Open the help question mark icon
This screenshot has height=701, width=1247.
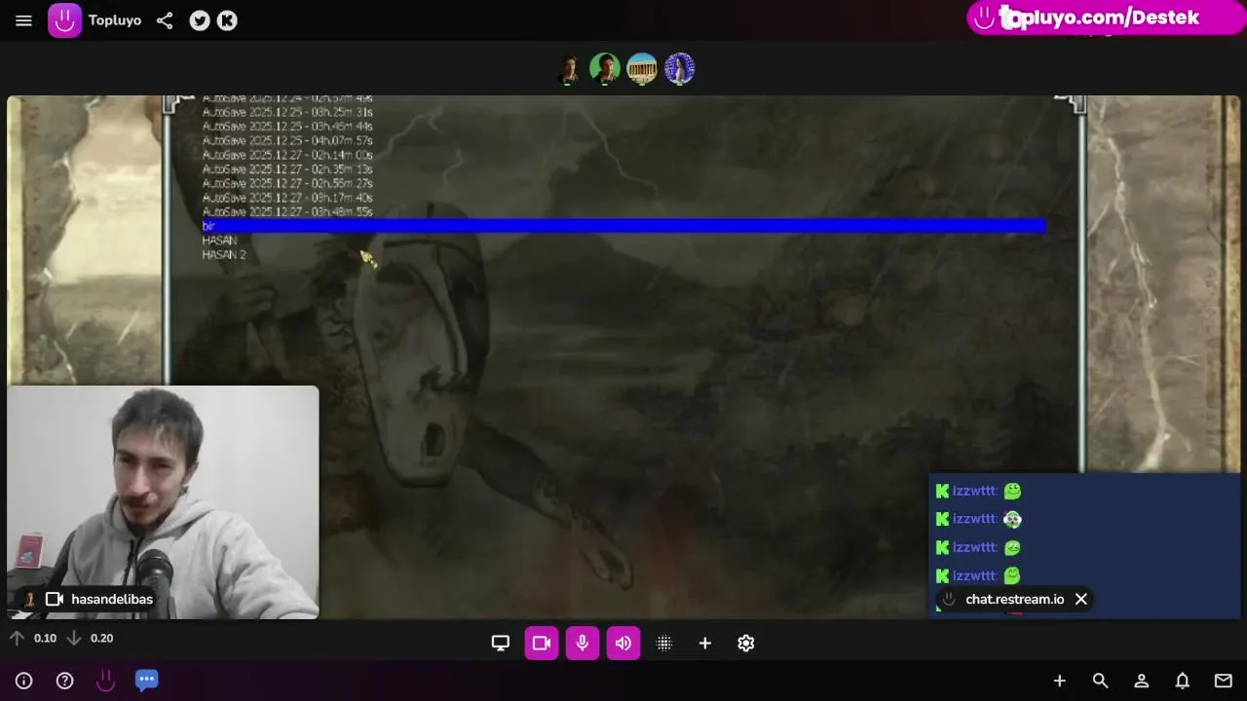(x=65, y=681)
